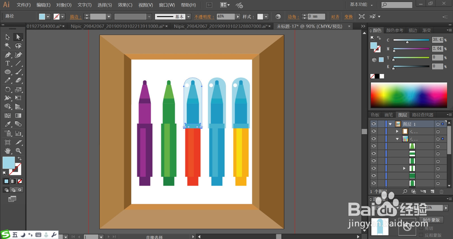Click the 对齐 link in control bar
The height and width of the screenshot is (239, 453).
[x=335, y=17]
